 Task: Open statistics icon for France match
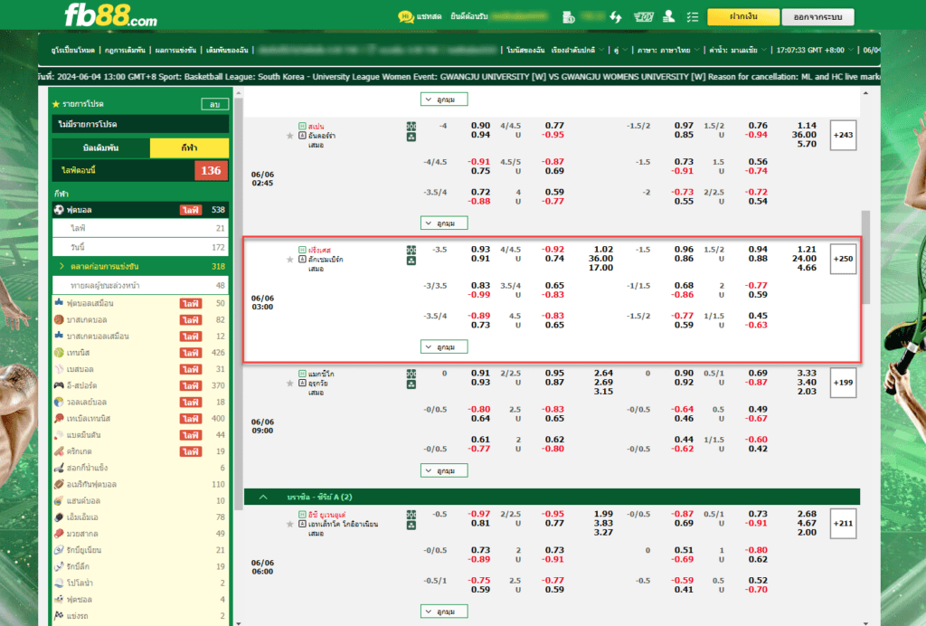click(x=411, y=261)
